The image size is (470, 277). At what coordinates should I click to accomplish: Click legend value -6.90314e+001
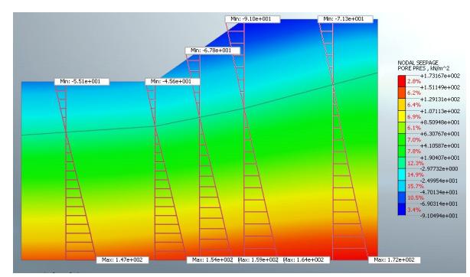pyautogui.click(x=439, y=204)
